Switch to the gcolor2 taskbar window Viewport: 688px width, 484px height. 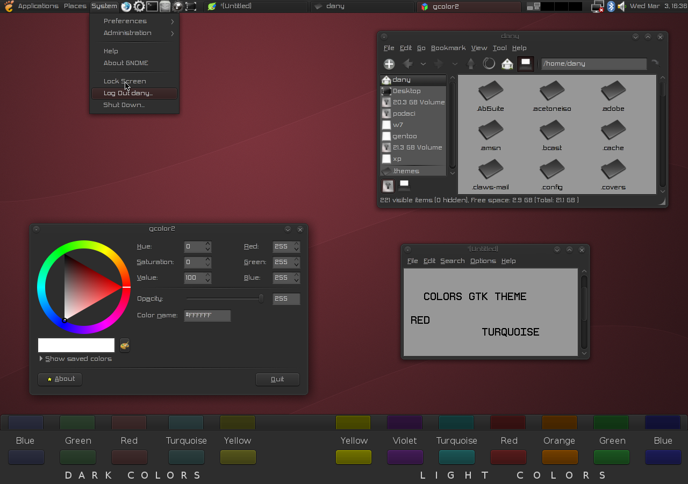(469, 6)
